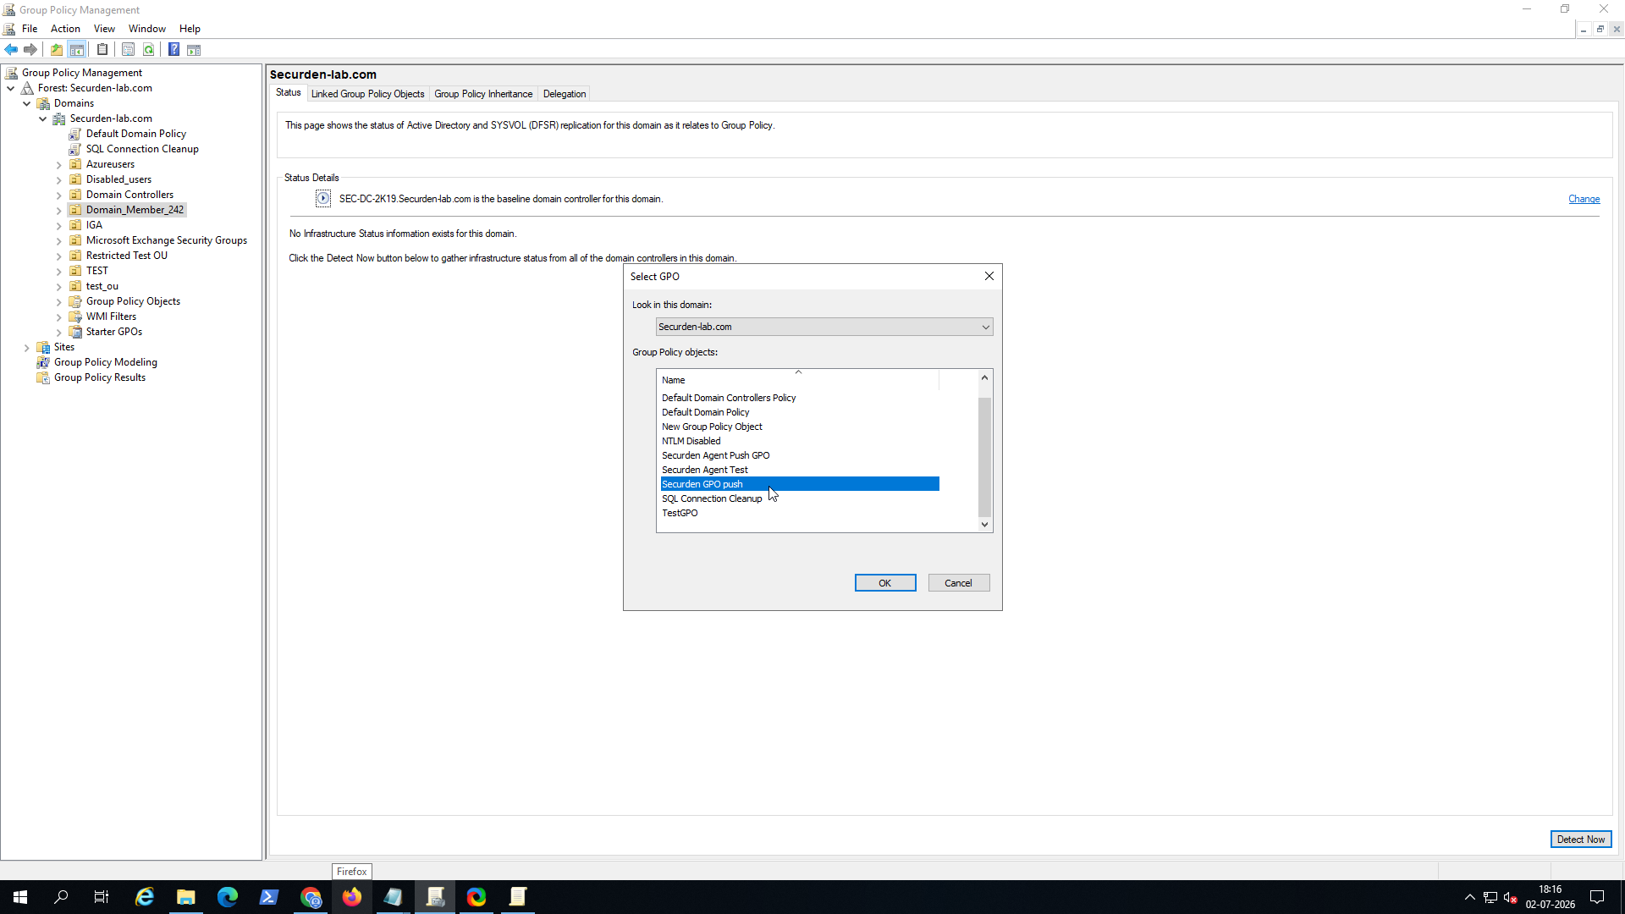Screen dimensions: 1625x914
Task: Select 'New Group Policy Object' in list
Action: (712, 427)
